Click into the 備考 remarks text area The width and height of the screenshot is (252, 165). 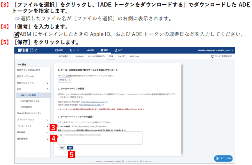pos(100,138)
